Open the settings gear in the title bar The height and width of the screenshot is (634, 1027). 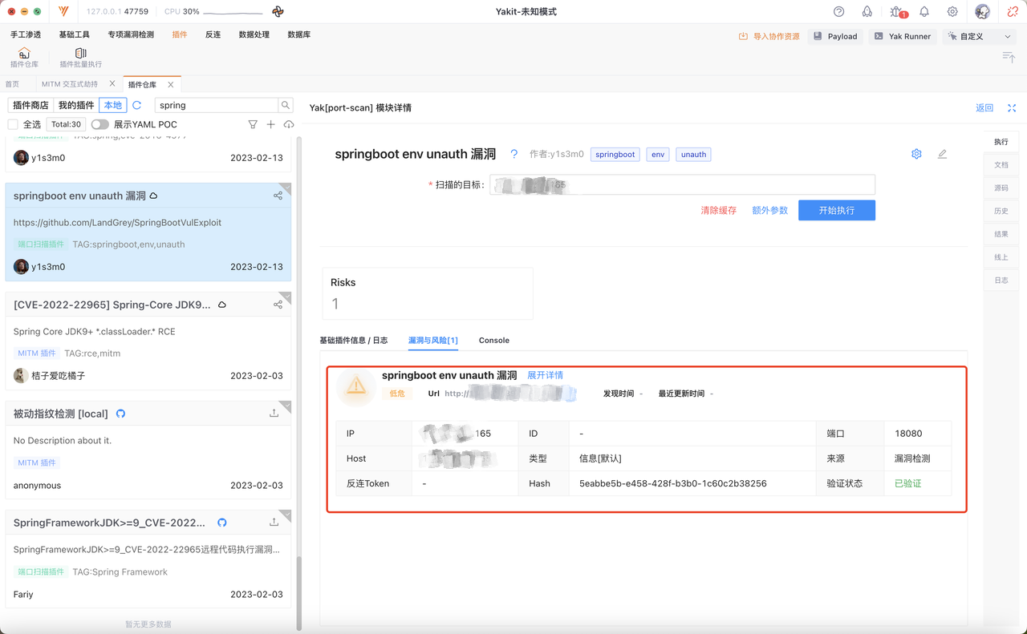tap(952, 12)
